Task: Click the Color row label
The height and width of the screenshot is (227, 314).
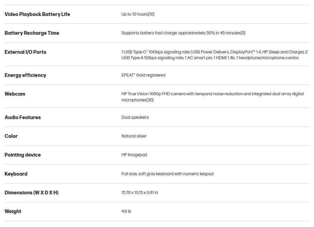Action: 11,136
